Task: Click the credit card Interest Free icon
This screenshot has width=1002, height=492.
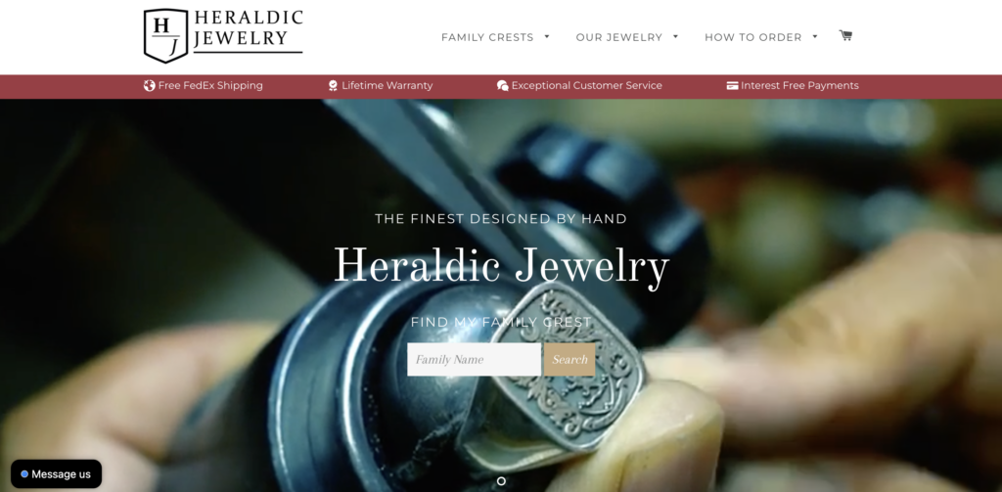Action: [x=732, y=86]
